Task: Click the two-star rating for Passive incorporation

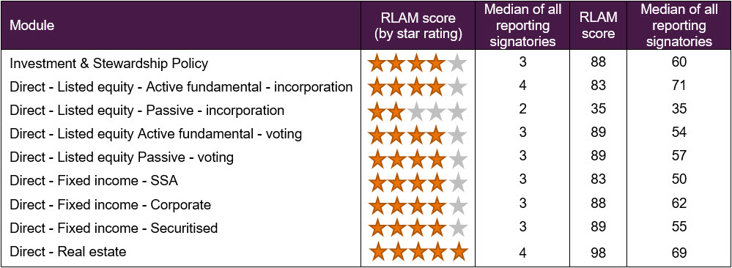Action: (x=418, y=111)
